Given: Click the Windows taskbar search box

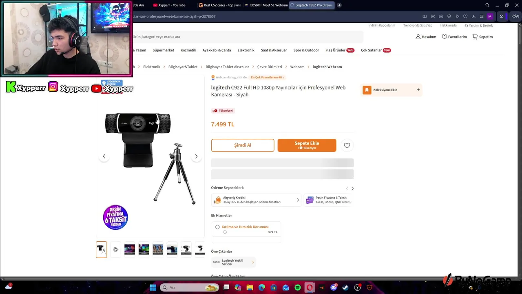Looking at the screenshot, I should pyautogui.click(x=189, y=287).
